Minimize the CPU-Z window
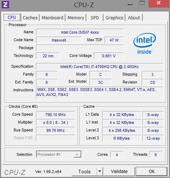 pos(130,5)
